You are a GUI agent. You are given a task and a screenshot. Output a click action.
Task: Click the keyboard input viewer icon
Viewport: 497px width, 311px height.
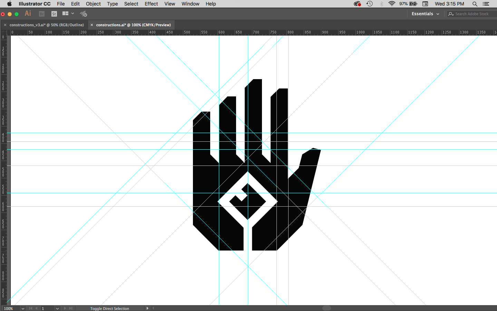[425, 4]
